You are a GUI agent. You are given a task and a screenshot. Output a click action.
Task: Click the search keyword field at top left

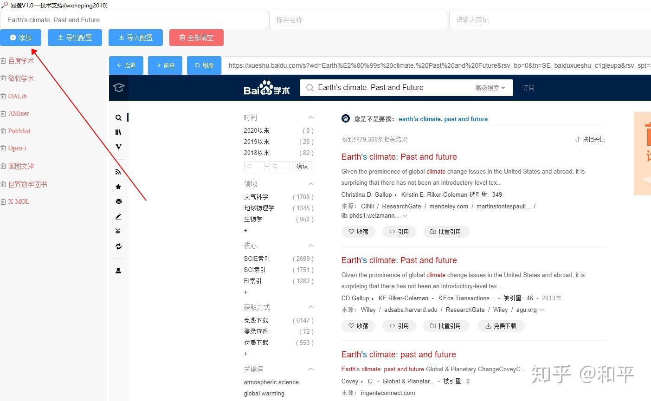pos(134,20)
